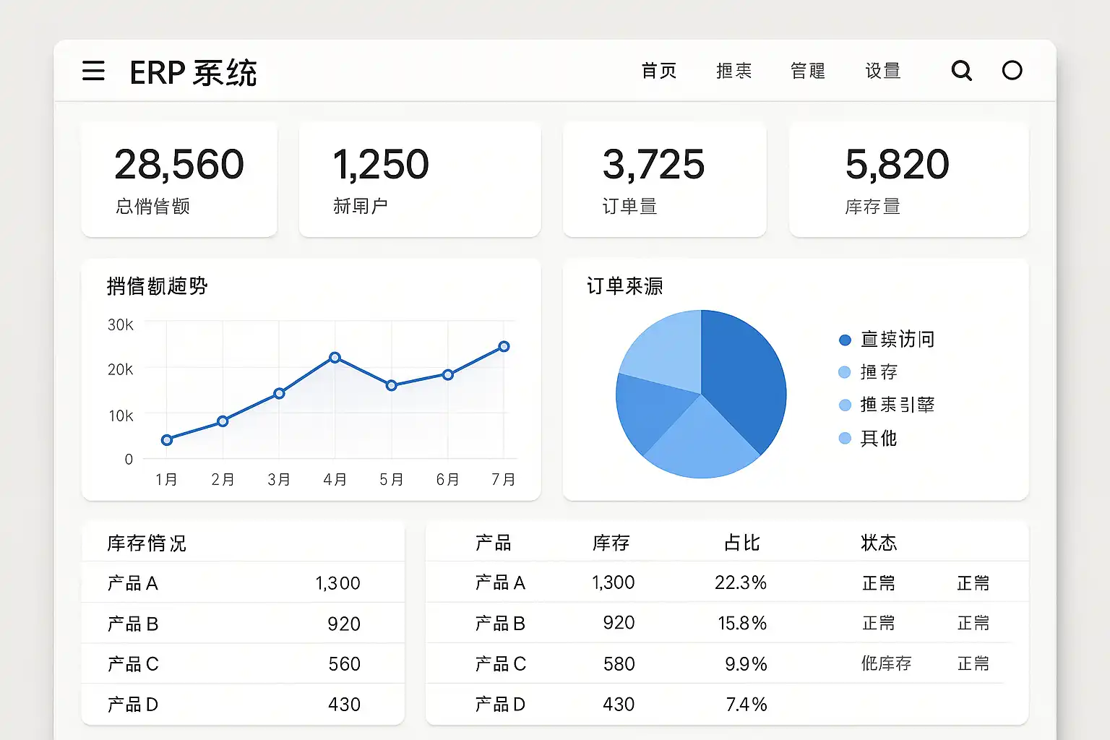
Task: Open the 5,820 库存量 summary card
Action: [x=908, y=179]
